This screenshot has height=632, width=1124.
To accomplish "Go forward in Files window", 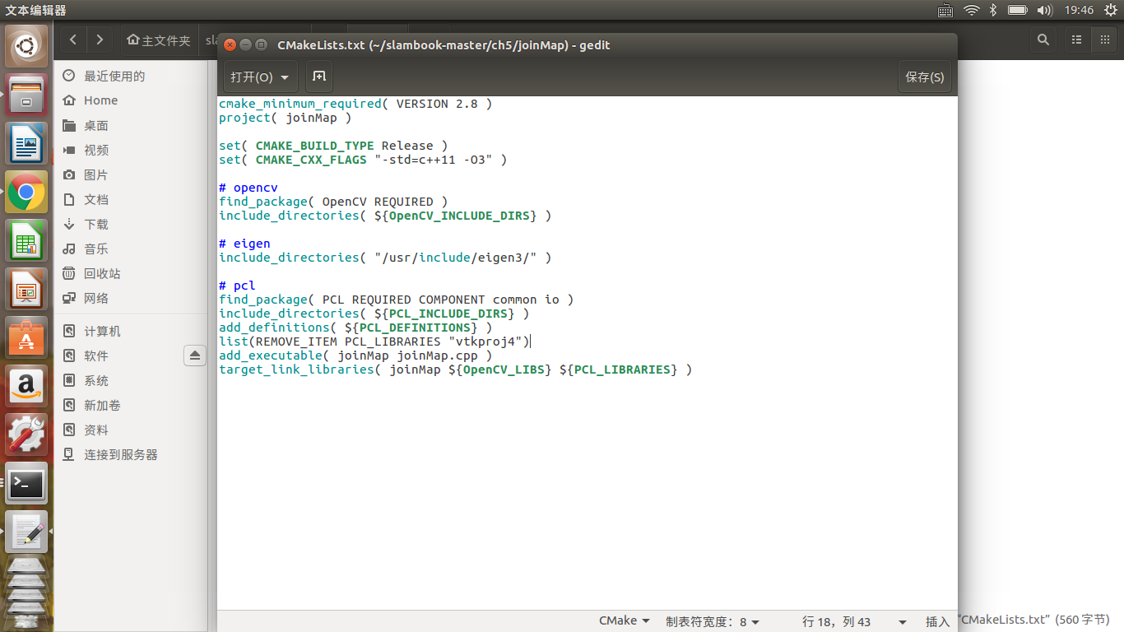I will point(100,39).
